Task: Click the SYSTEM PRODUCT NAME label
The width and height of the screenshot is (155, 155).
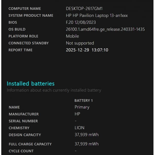Action: [x=31, y=15]
